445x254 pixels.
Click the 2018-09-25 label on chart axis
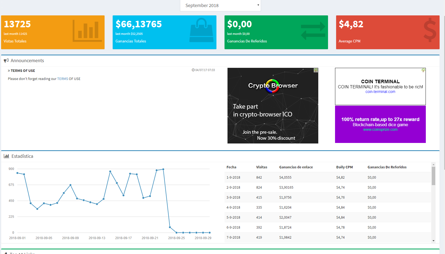pos(176,238)
